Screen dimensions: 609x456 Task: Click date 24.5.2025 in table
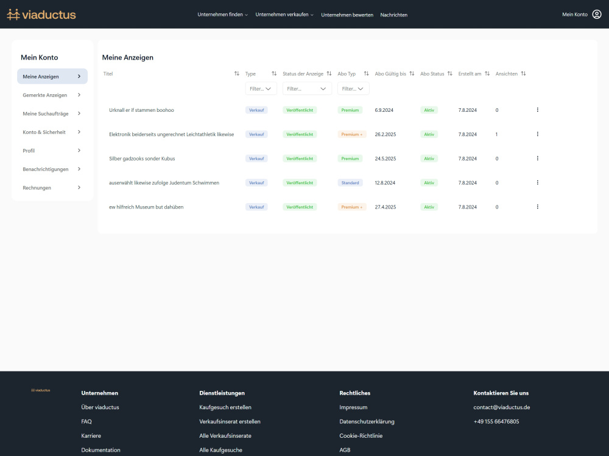(x=385, y=159)
